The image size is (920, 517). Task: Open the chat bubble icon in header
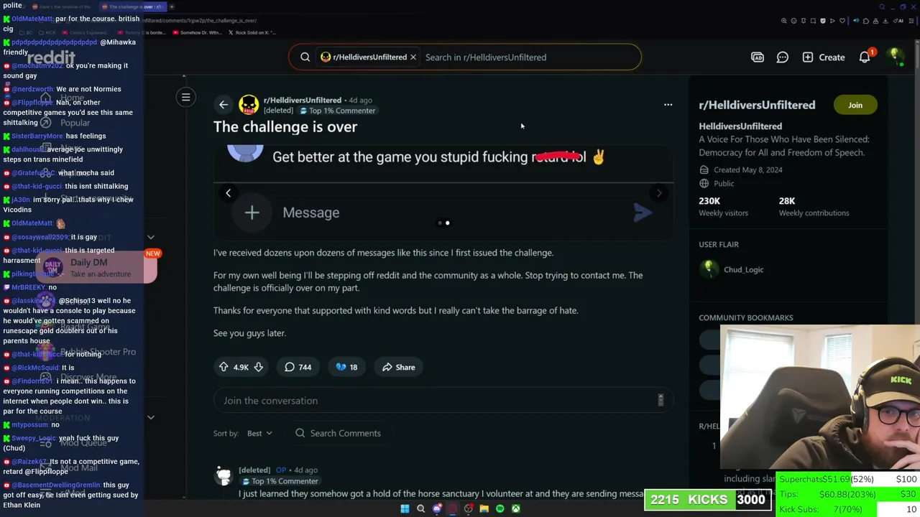782,57
